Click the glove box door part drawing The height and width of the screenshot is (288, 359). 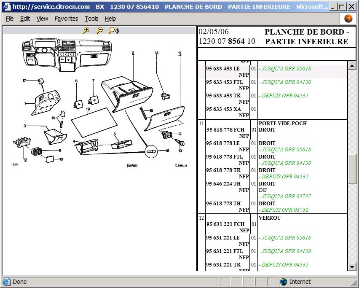point(164,118)
